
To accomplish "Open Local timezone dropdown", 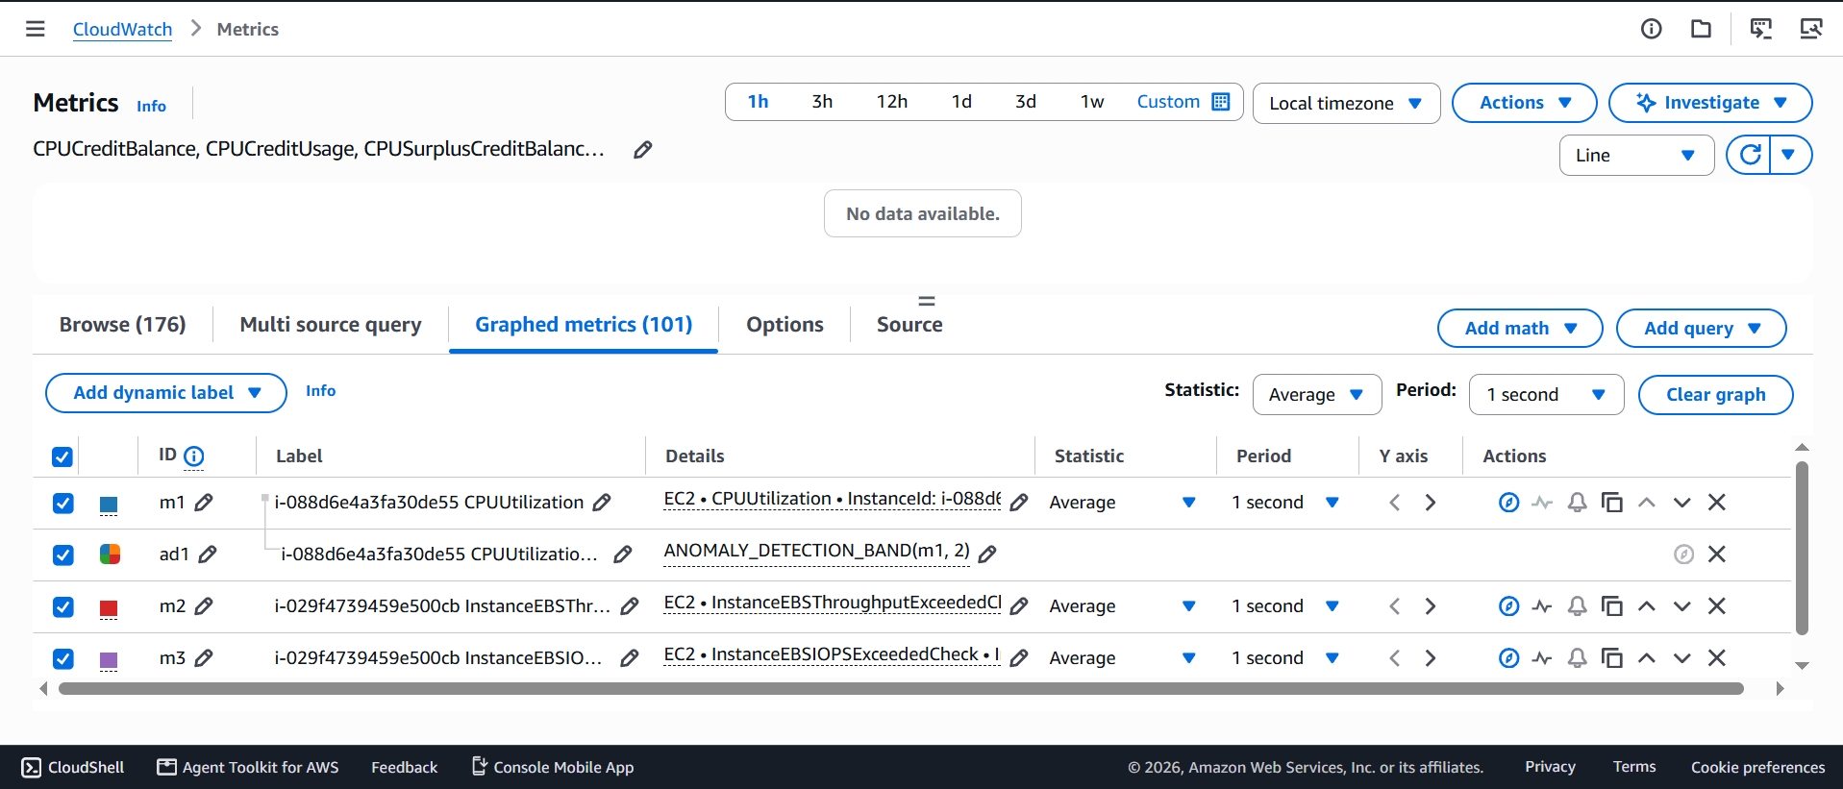I will click(1346, 103).
